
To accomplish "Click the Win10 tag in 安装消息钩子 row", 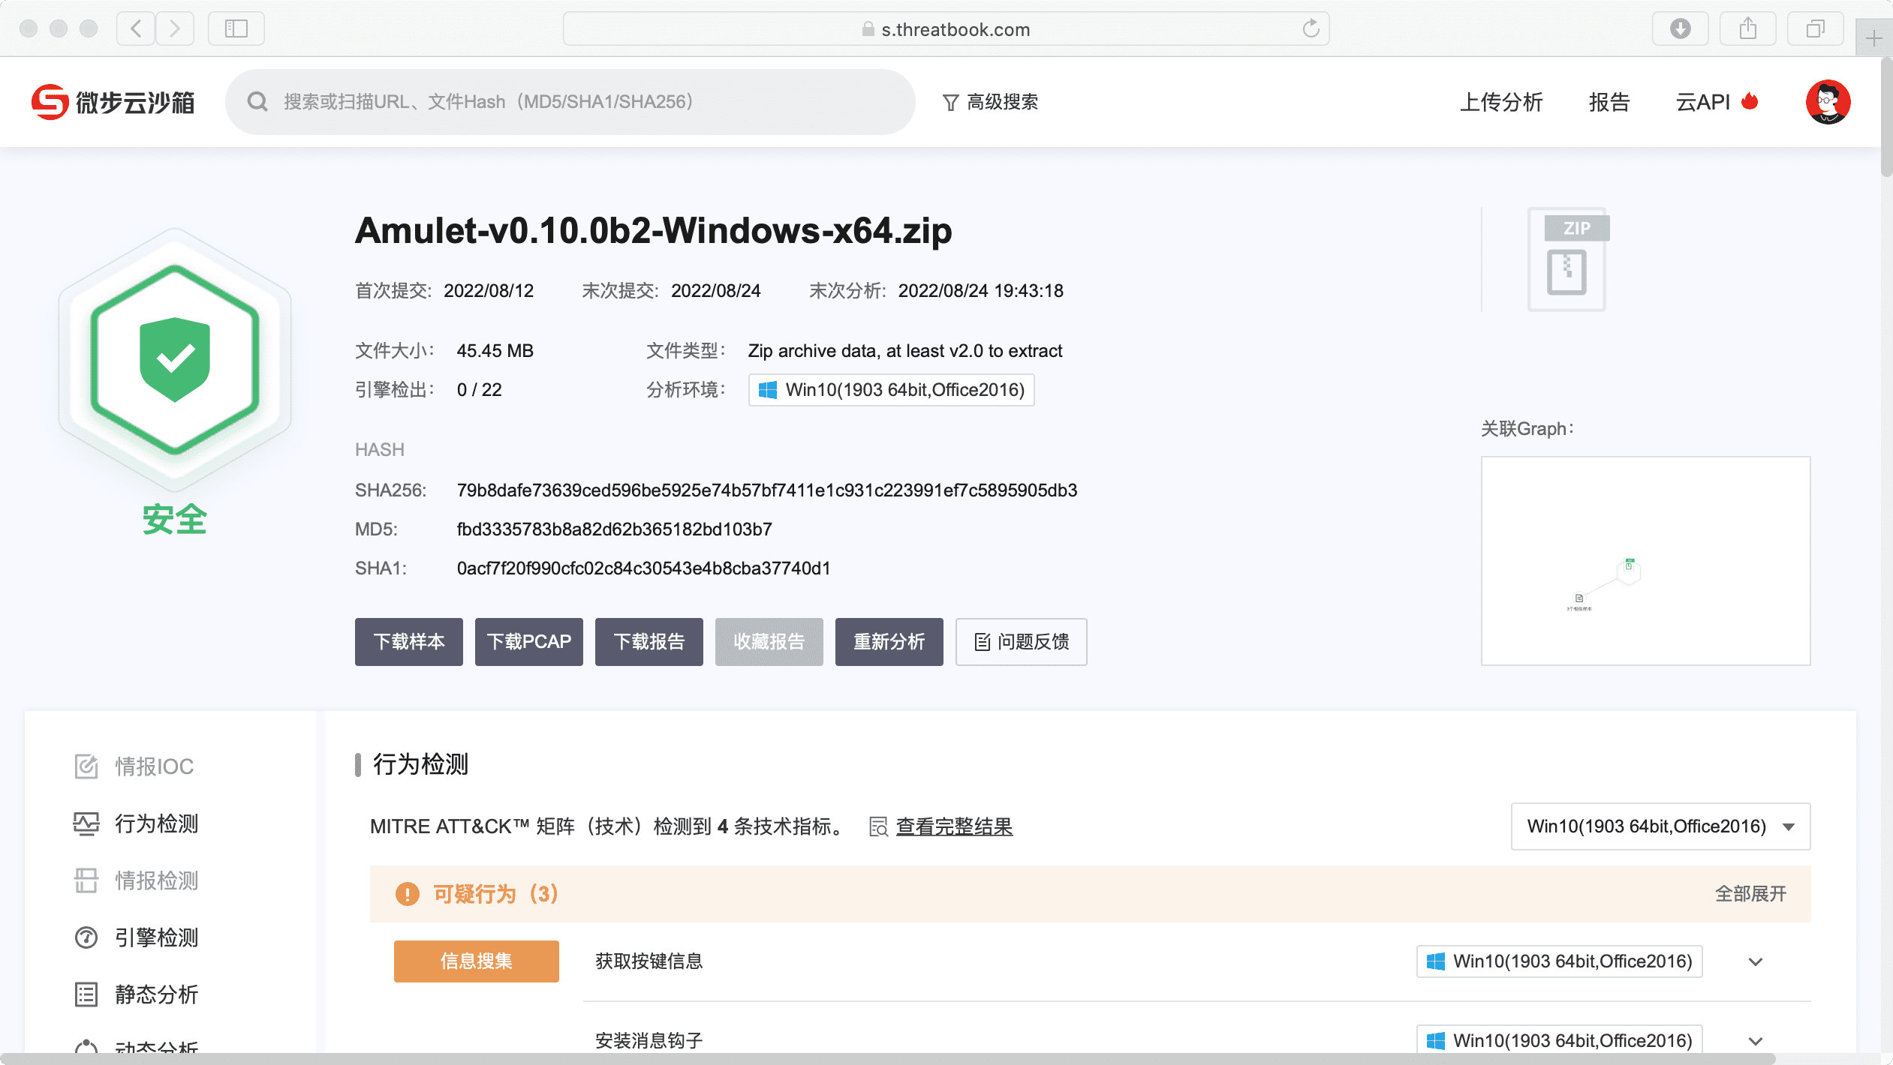I will (x=1559, y=1041).
